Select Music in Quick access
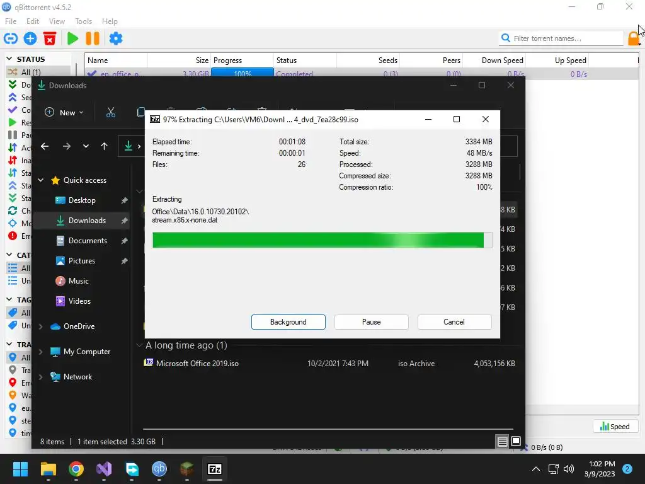645x484 pixels. [82, 281]
